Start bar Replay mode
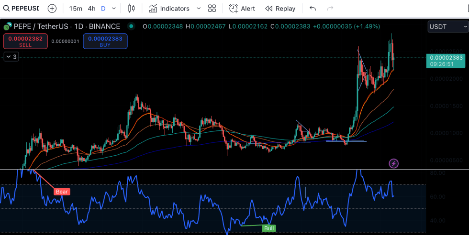The width and height of the screenshot is (469, 235). tap(280, 9)
